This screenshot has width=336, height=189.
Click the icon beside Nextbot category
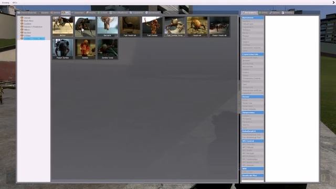[22, 33]
